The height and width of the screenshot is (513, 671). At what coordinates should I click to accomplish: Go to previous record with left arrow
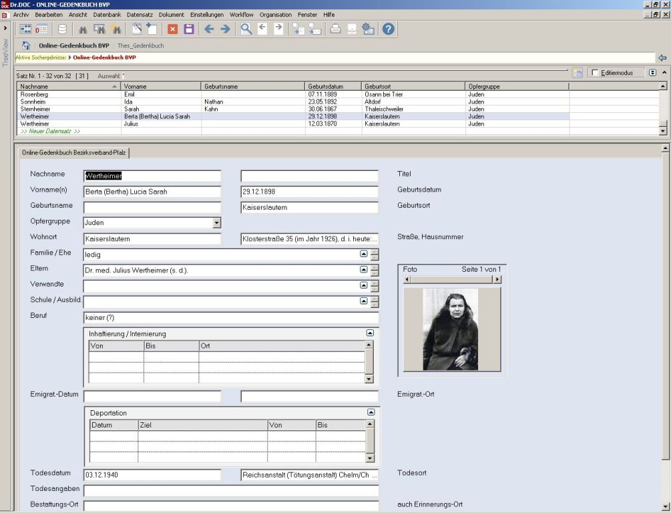(209, 29)
